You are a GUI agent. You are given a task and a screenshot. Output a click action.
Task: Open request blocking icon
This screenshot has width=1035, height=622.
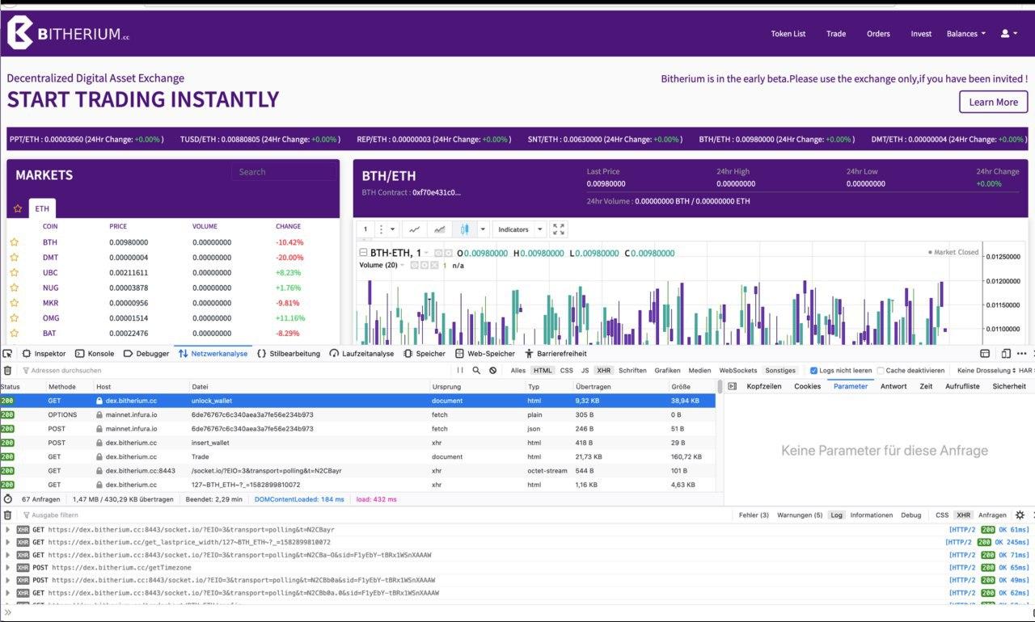(492, 370)
